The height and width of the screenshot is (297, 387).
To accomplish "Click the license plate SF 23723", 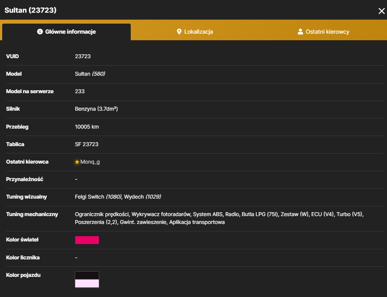I will 87,144.
